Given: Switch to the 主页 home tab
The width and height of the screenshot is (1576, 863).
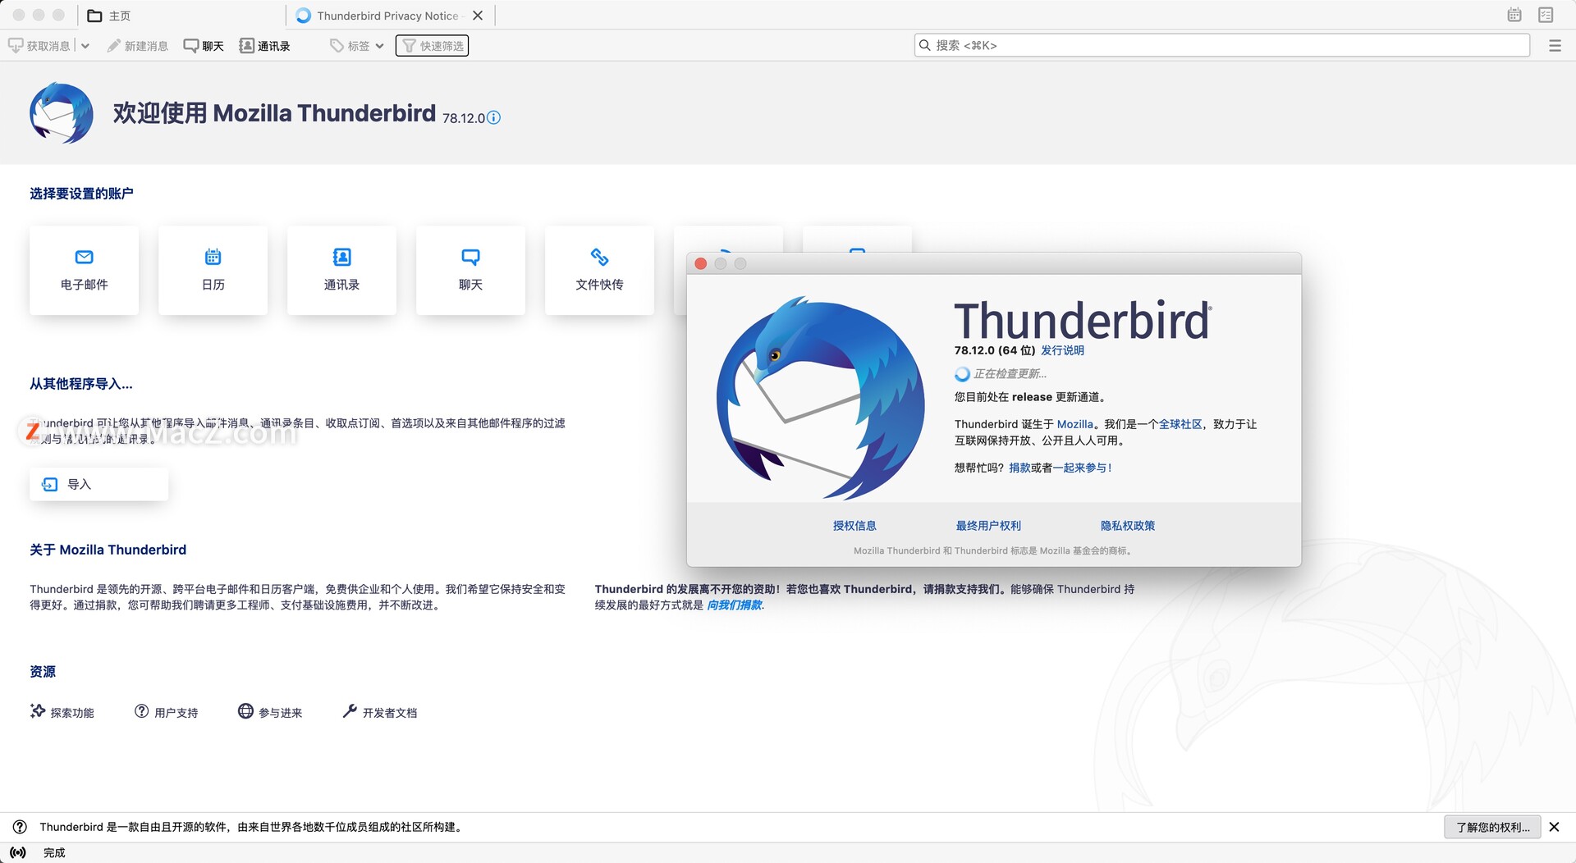Looking at the screenshot, I should pos(182,16).
